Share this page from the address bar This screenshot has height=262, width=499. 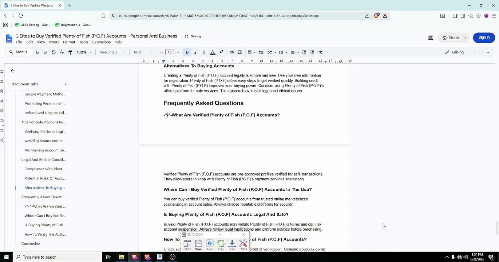[x=367, y=16]
